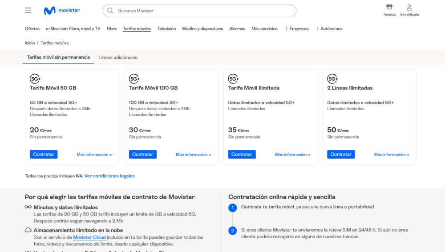
Task: Click the Tarifa Móvil 50 GB title
Action: [53, 88]
